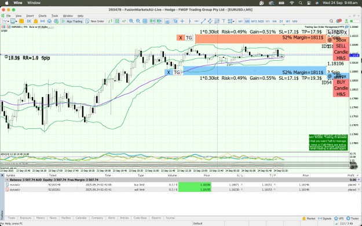The image size is (362, 226).
Task: Open the chart type selector dropdown
Action: 6,21
